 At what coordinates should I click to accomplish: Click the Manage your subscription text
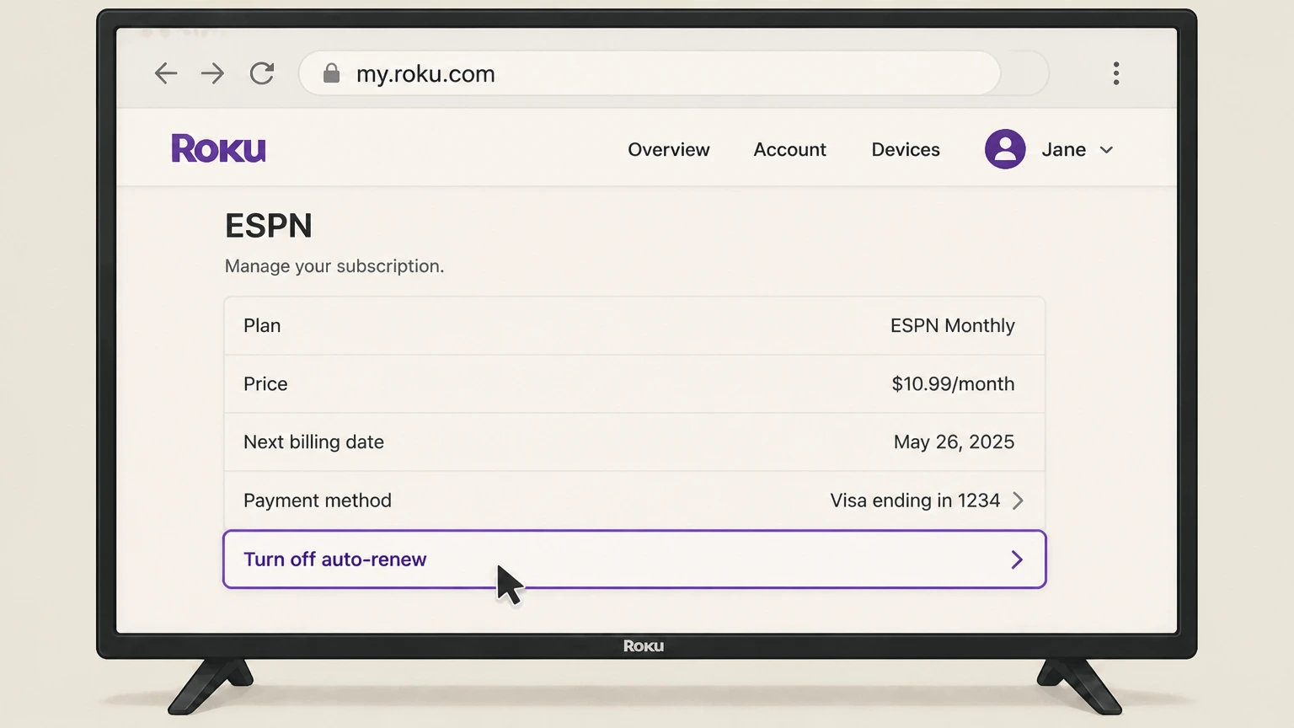[334, 266]
